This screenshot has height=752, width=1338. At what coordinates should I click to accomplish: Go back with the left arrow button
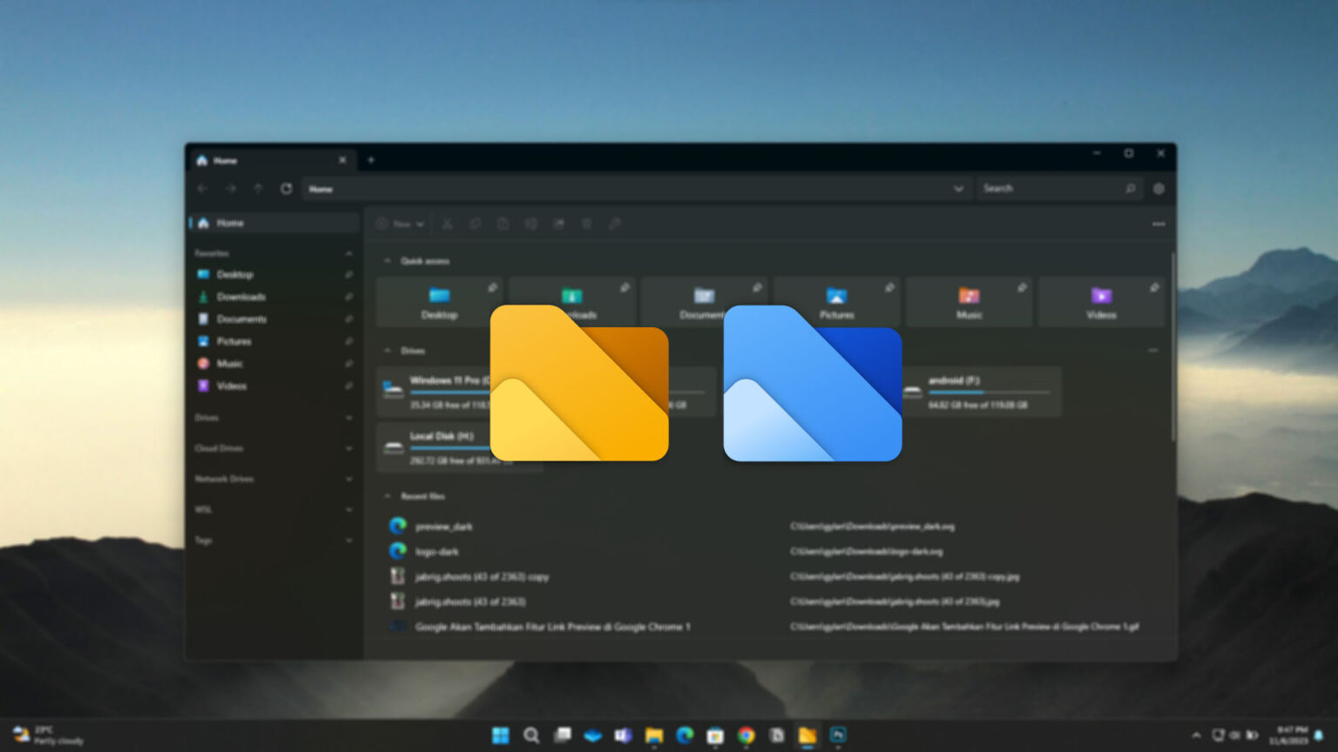coord(202,189)
